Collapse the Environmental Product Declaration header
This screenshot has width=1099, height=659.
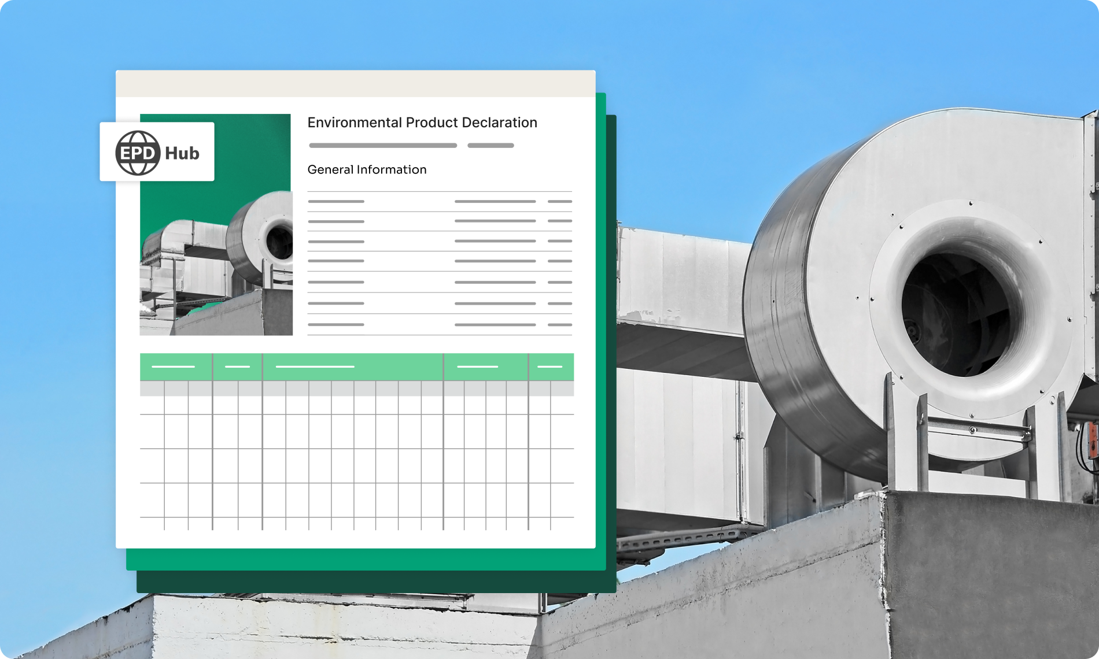click(422, 122)
